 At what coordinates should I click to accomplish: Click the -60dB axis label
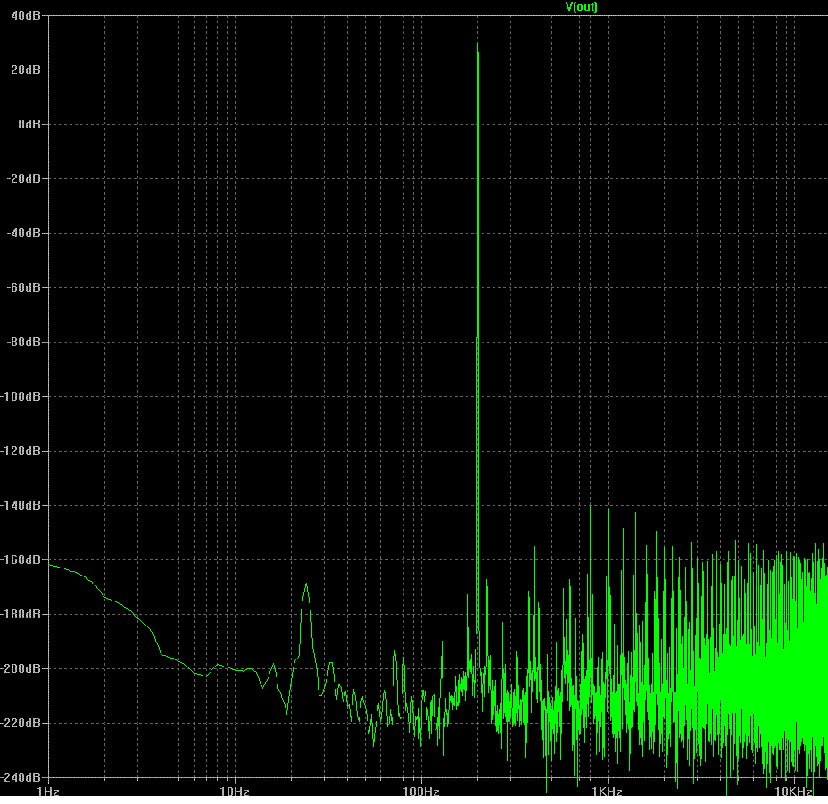24,288
